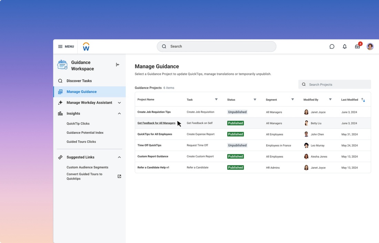
Task: Expand Manage Workday Assistant section
Action: pos(119,102)
